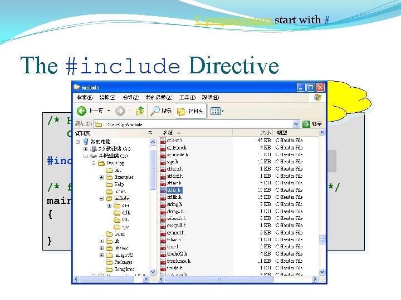Click the green Back arrow button

(x=81, y=111)
